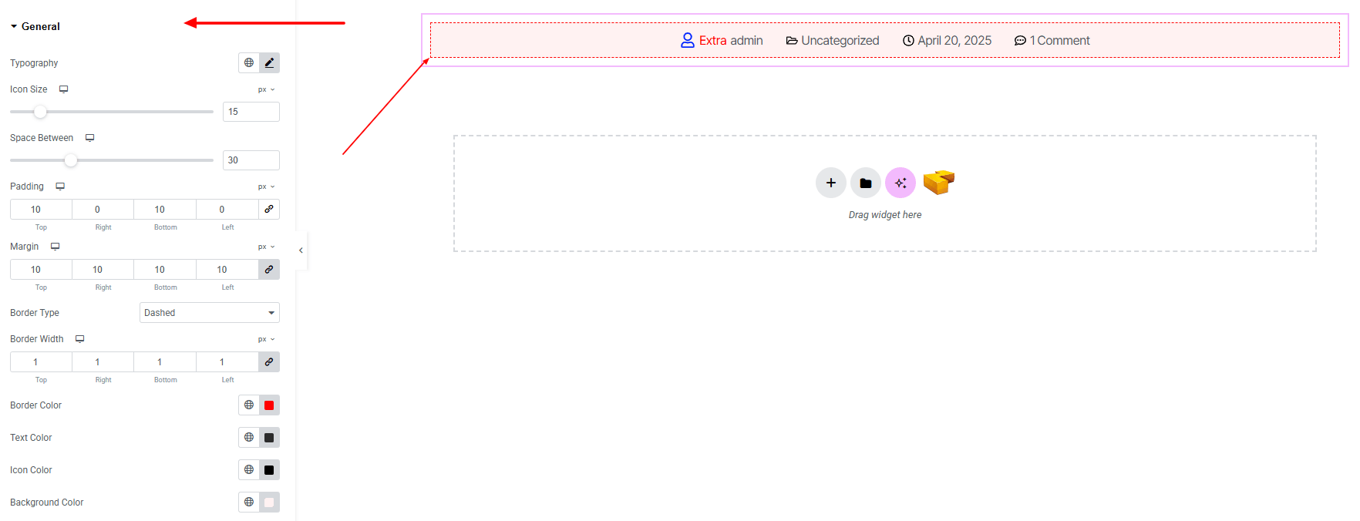Toggle the Border Width link button

coord(269,362)
